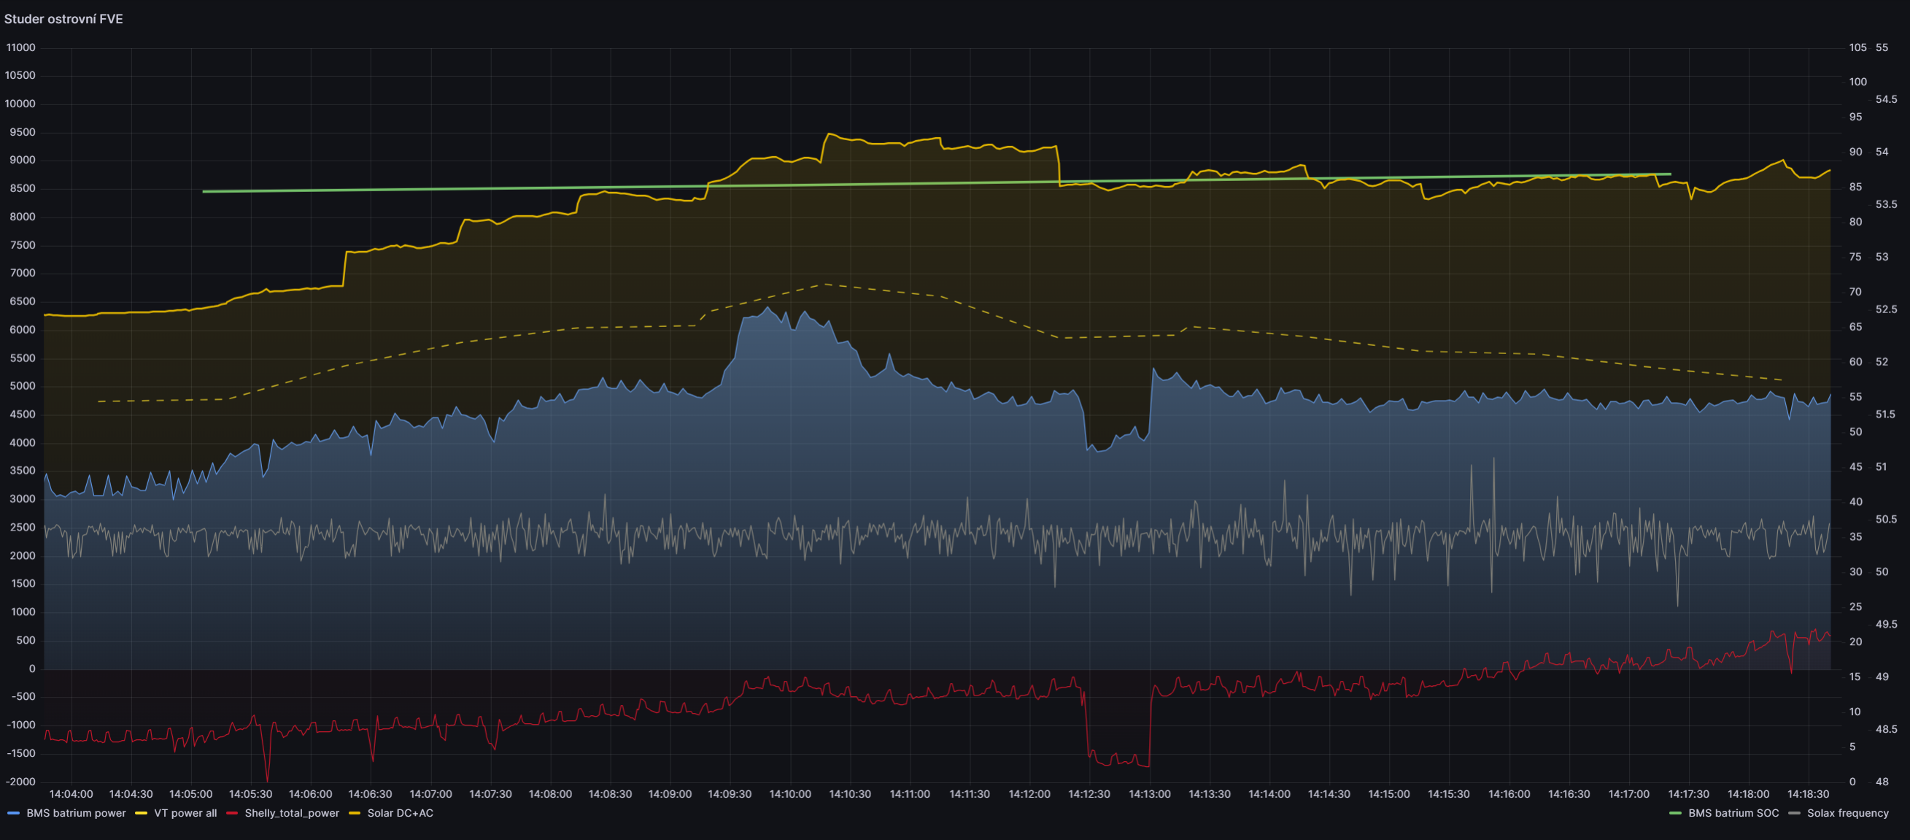Open the color swatch beside Solar DC+AC
This screenshot has height=840, width=1910.
click(355, 813)
